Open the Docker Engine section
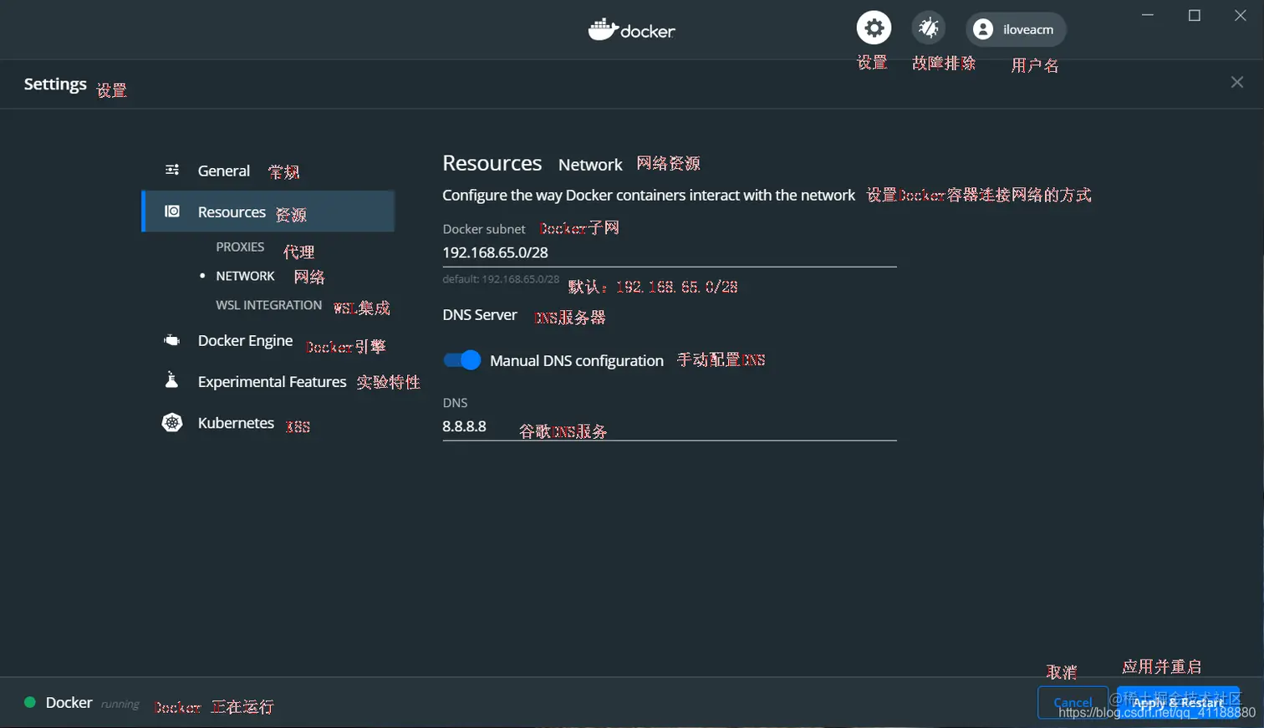 (245, 340)
